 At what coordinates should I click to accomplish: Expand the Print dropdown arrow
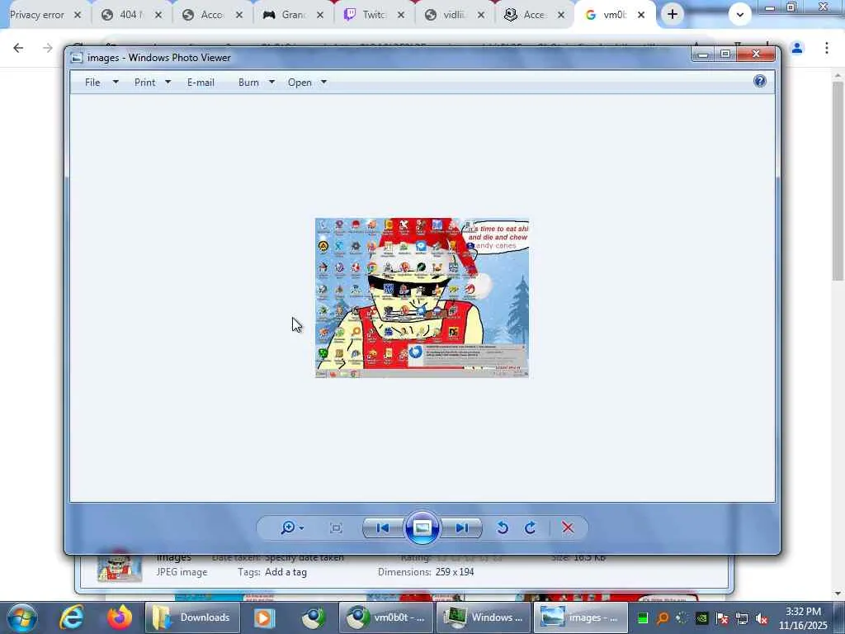pos(168,83)
